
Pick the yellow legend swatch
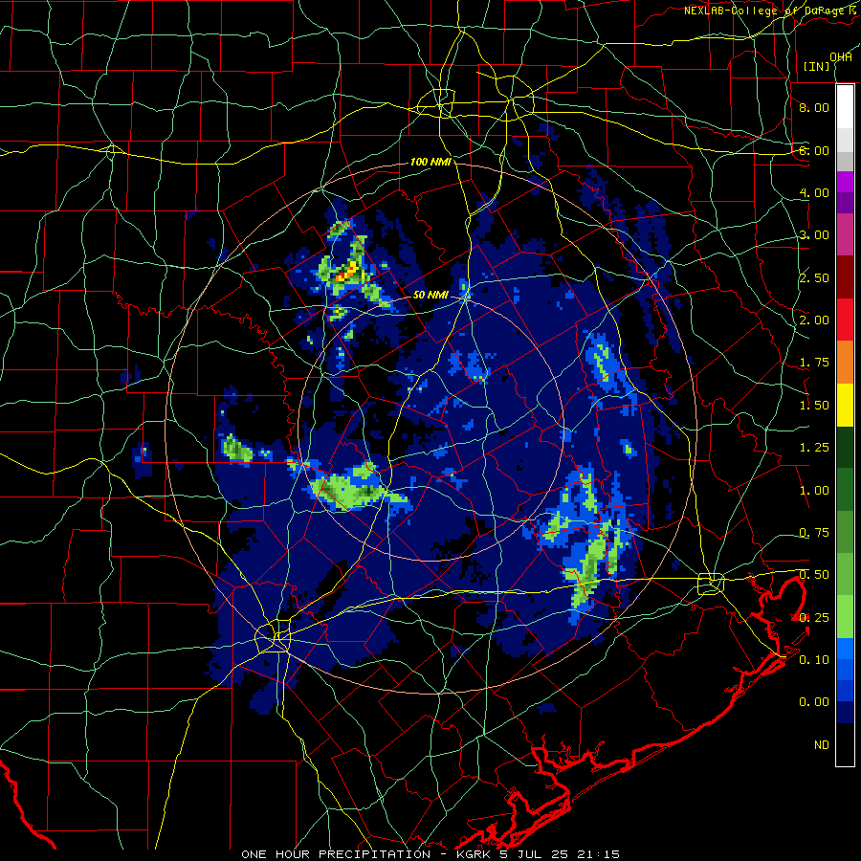[845, 405]
